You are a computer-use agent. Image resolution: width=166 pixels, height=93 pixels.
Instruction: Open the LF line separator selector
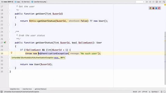(x=140, y=92)
